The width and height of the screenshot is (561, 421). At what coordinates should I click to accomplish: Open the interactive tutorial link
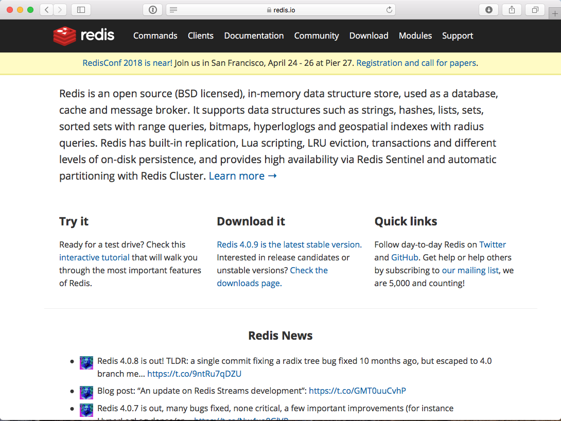pos(95,257)
